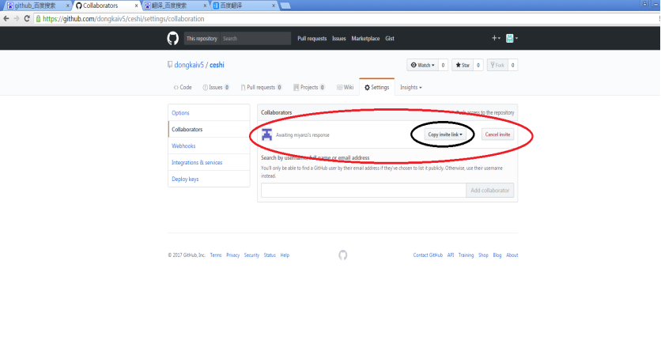Image resolution: width=661 pixels, height=363 pixels.
Task: Open Gist in the top navigation
Action: point(390,39)
